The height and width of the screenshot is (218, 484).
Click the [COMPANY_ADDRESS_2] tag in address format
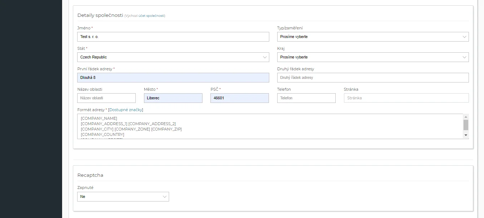click(152, 124)
